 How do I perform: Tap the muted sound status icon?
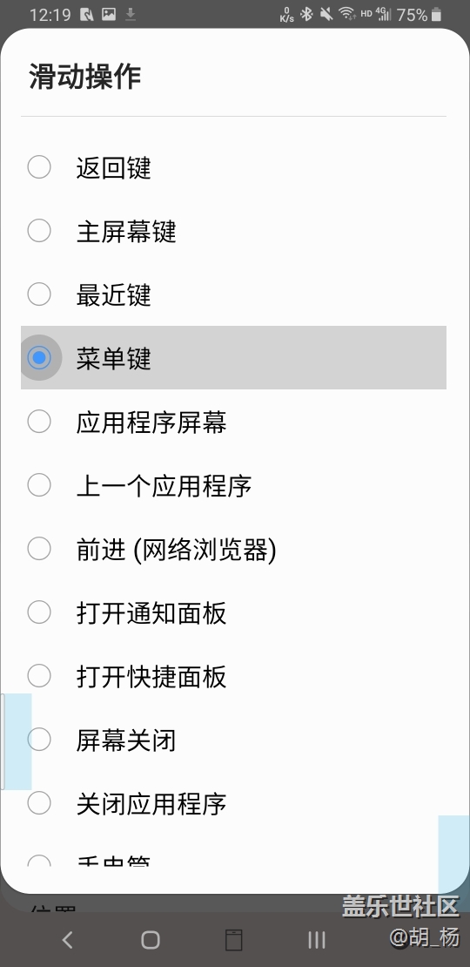(326, 14)
